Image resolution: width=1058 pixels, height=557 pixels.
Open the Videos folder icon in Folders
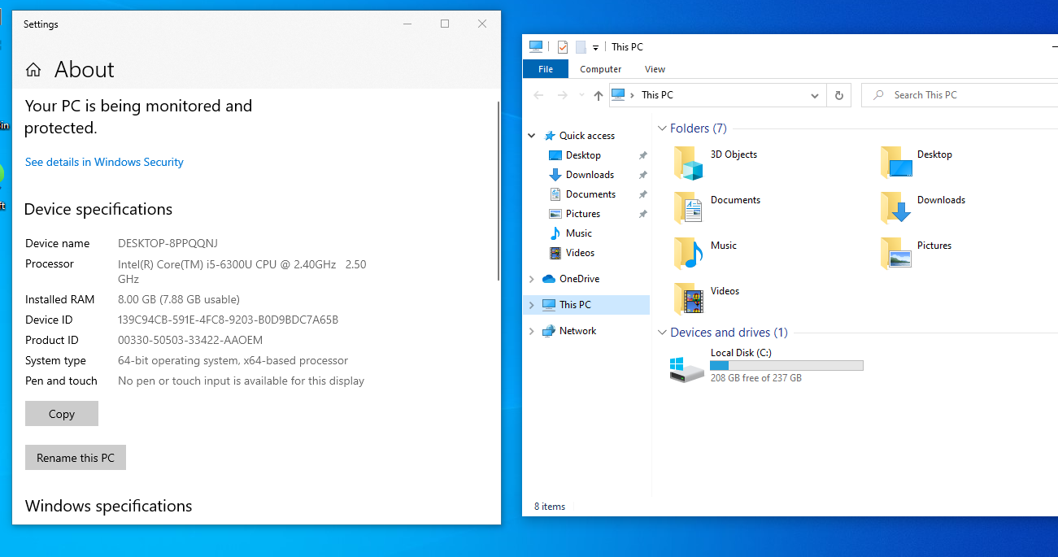[x=688, y=299]
